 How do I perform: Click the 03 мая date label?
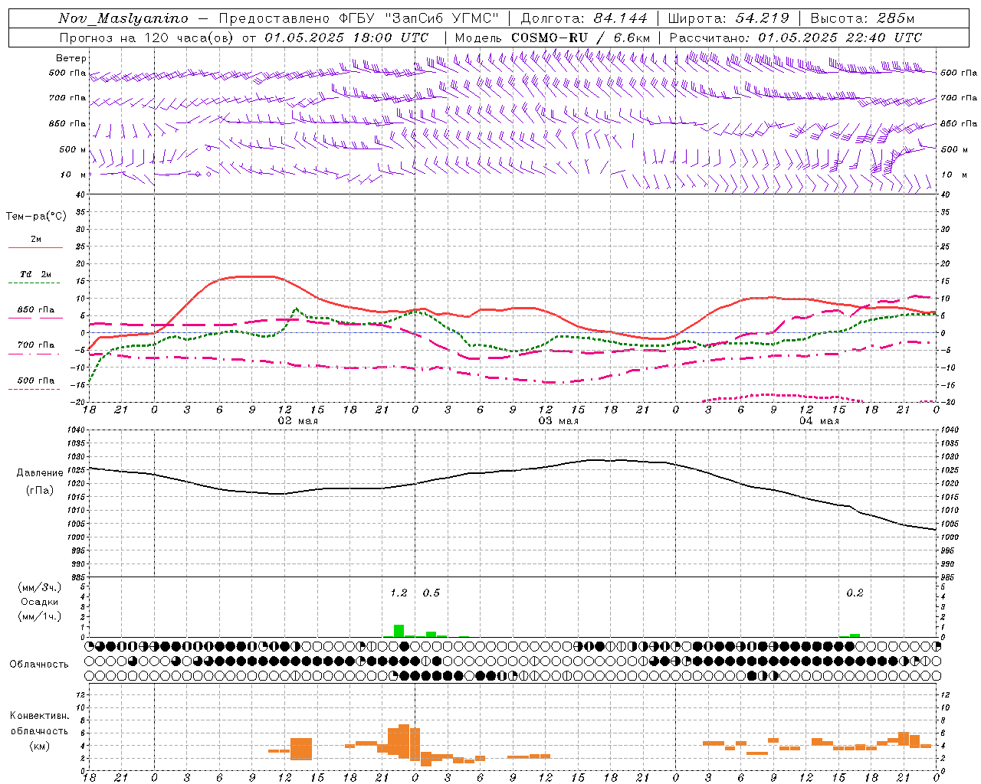pos(558,421)
